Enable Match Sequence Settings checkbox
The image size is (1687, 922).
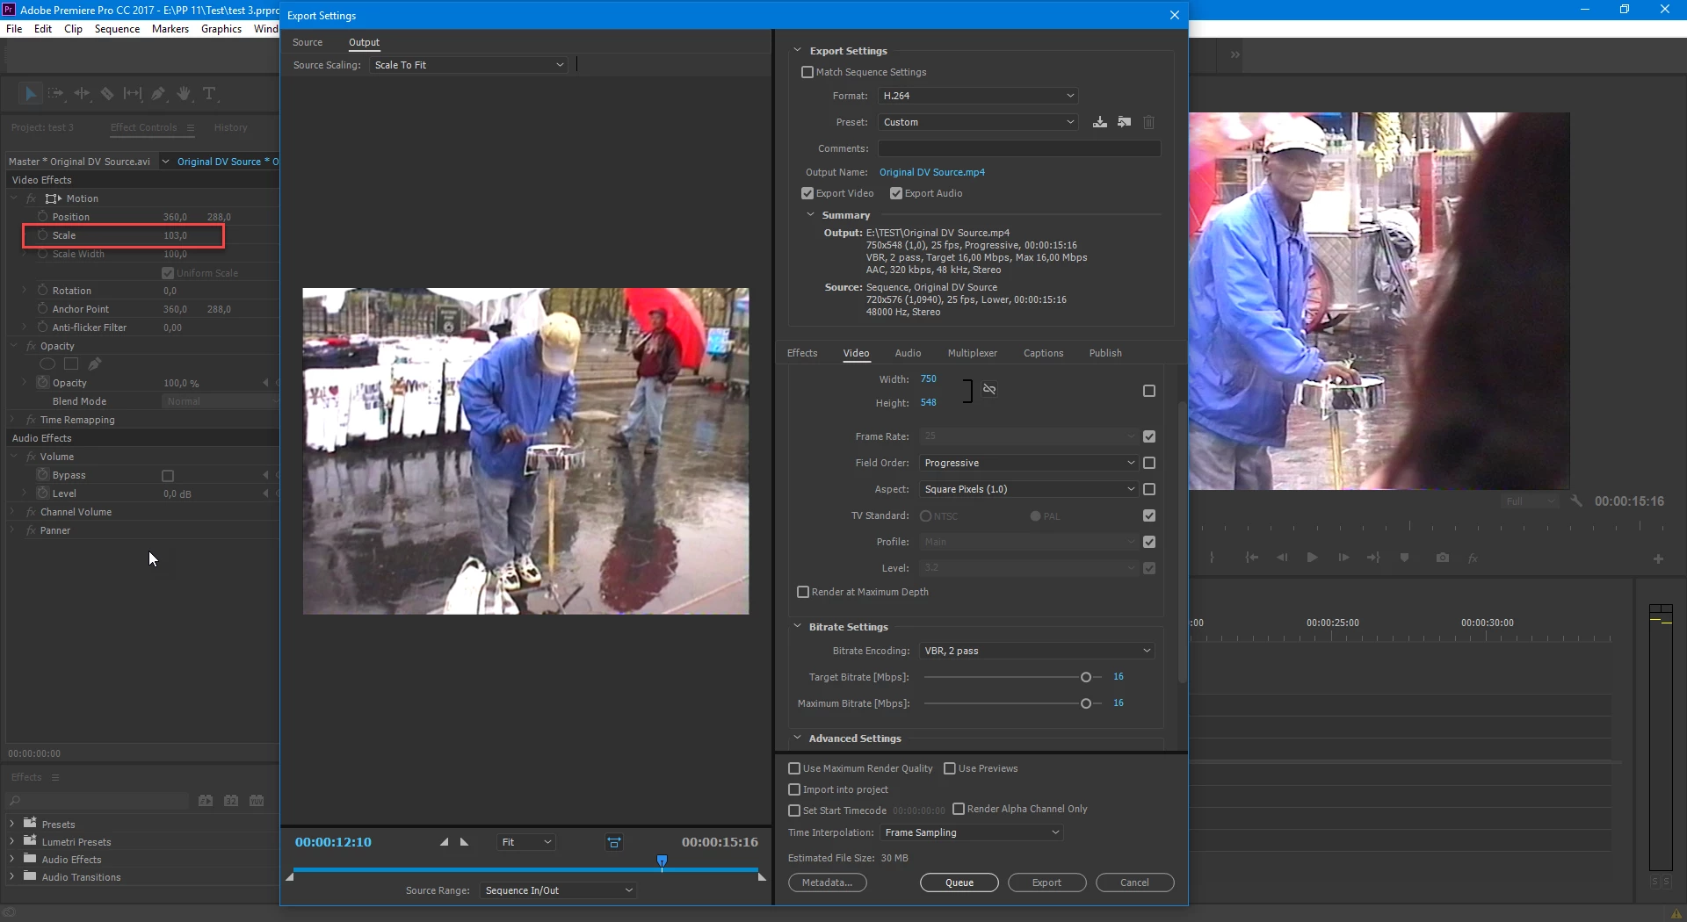pos(807,72)
